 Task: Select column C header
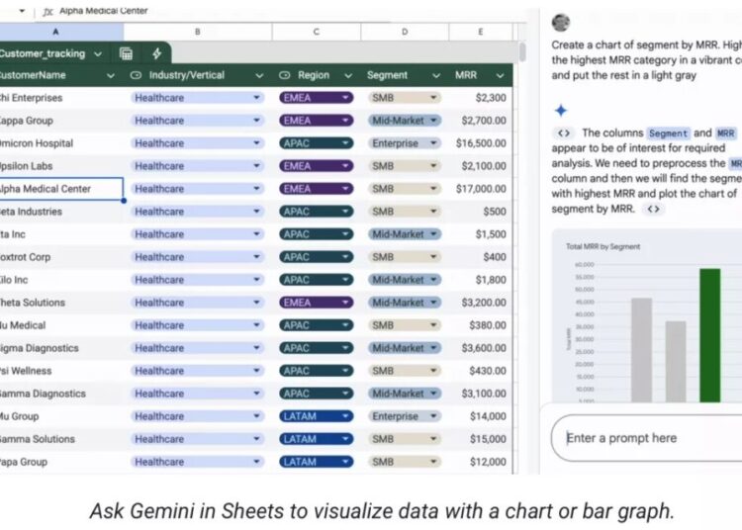tap(317, 32)
